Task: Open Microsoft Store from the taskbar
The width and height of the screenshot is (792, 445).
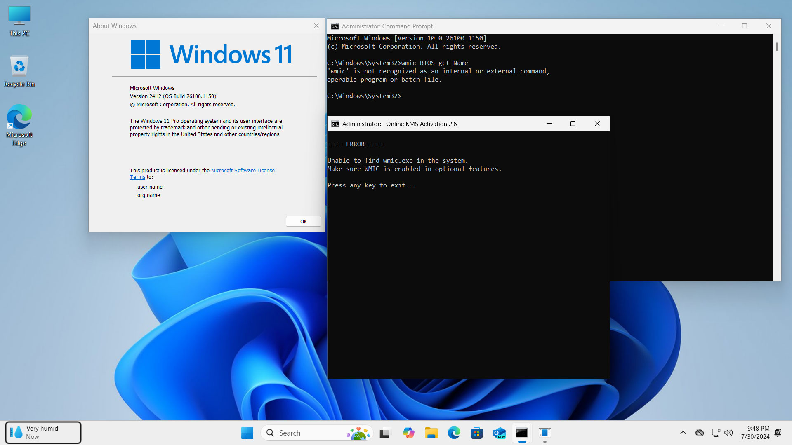Action: pyautogui.click(x=476, y=433)
